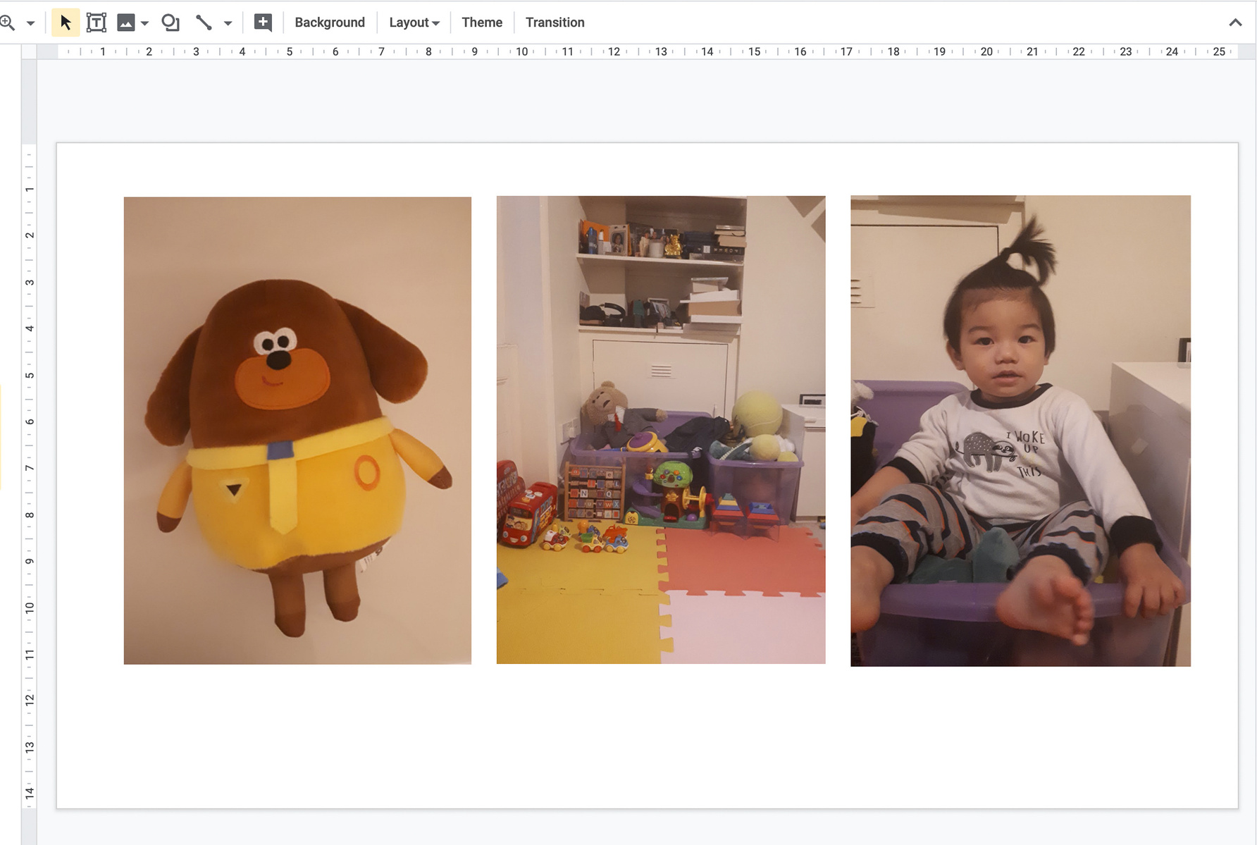Collapse the menus with the chevron
Viewport: 1257px width, 845px height.
point(1235,23)
